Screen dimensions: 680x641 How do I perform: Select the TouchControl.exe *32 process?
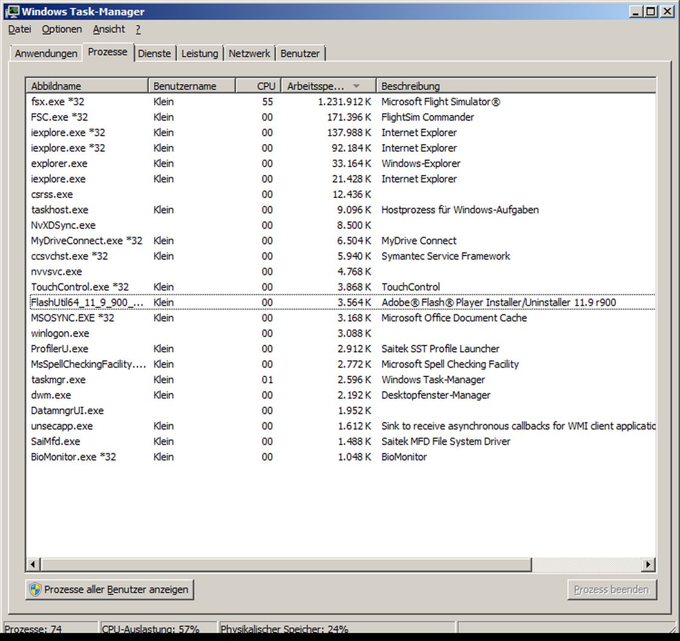(x=341, y=287)
